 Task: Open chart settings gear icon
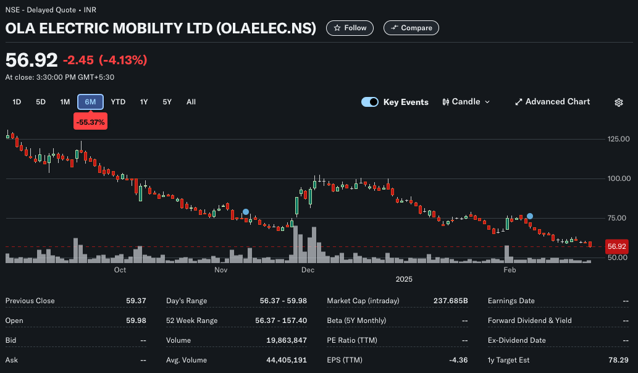[618, 102]
